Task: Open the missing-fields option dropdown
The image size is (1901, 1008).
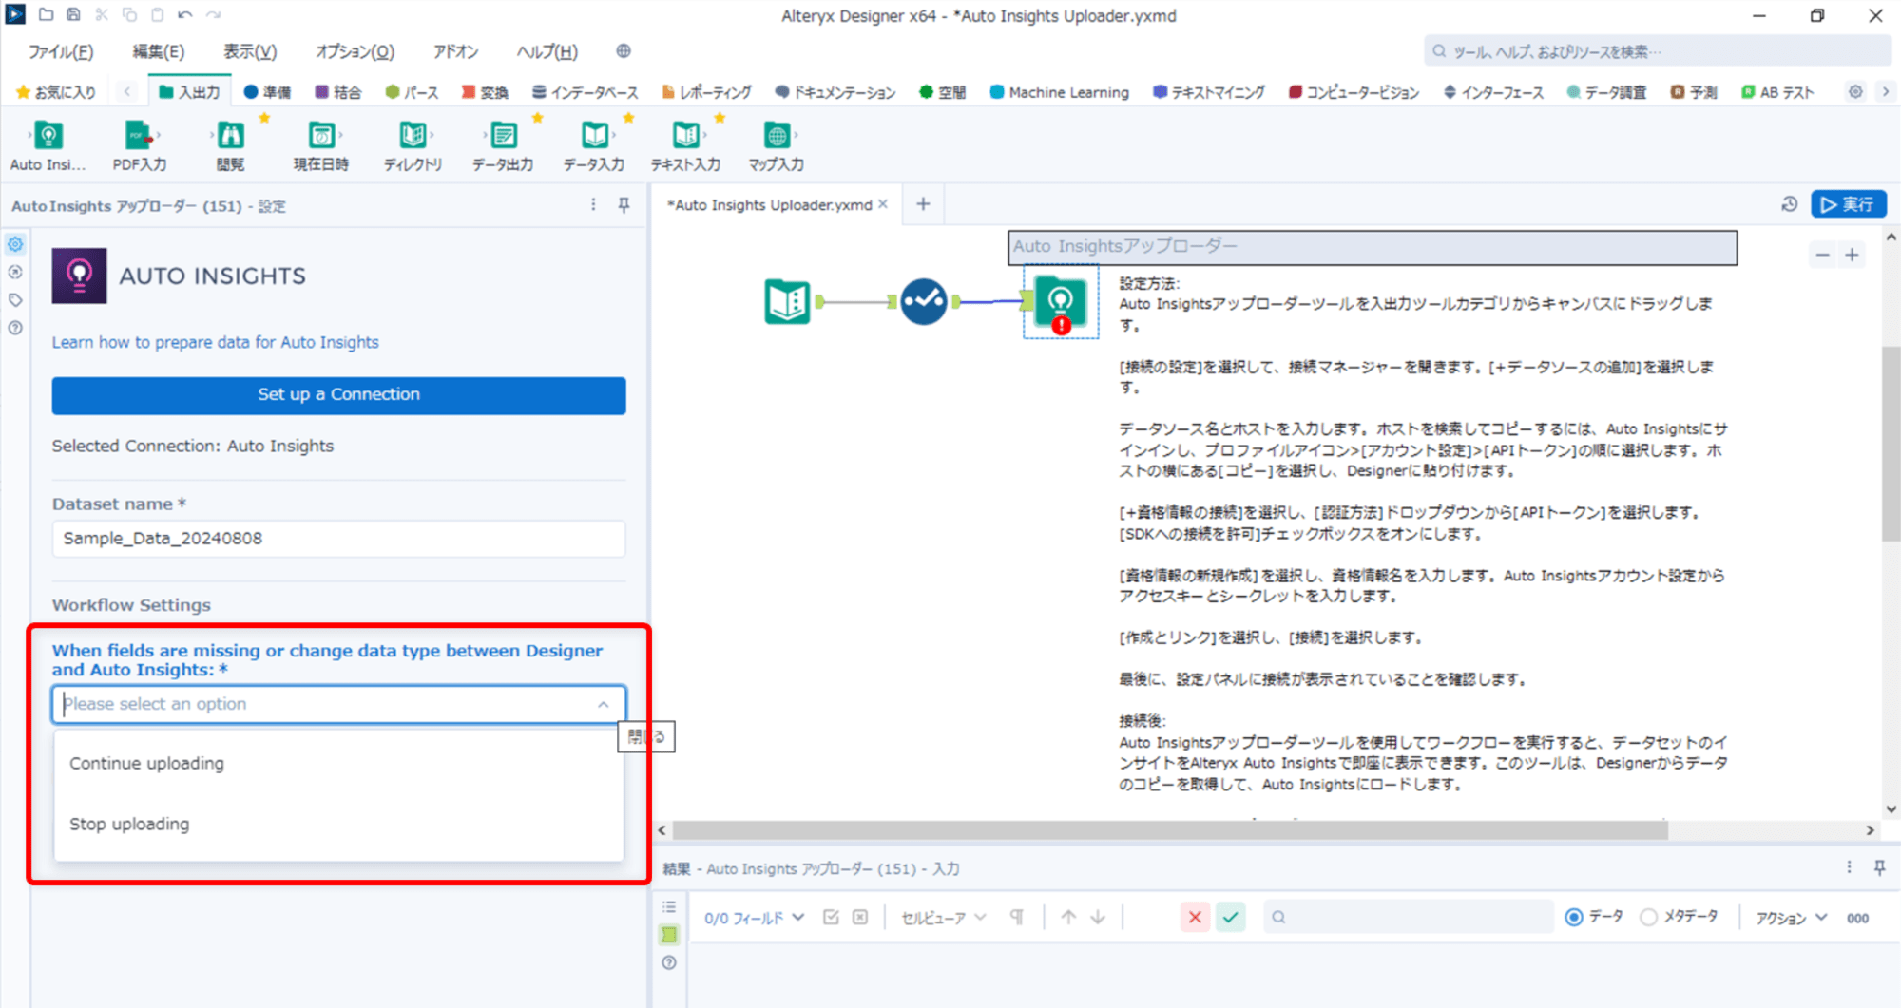Action: click(x=338, y=704)
